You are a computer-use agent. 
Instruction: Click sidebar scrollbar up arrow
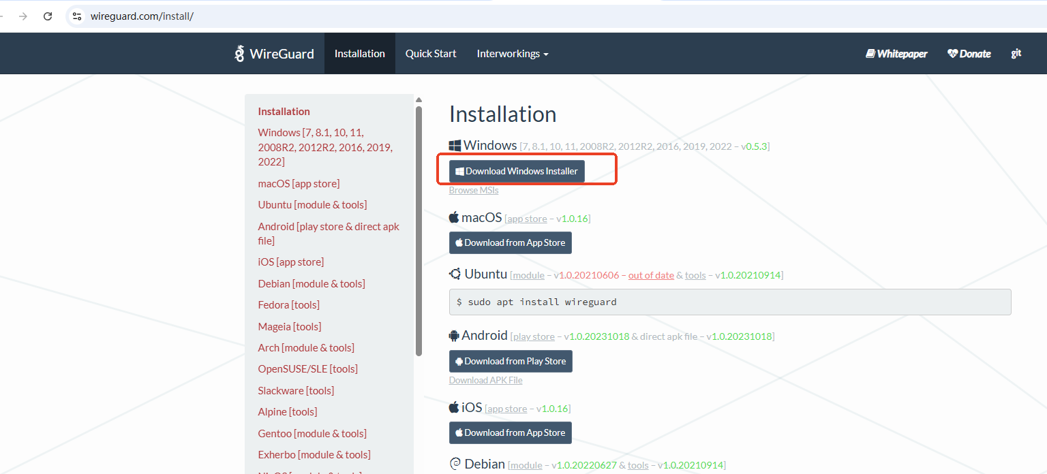click(x=419, y=100)
